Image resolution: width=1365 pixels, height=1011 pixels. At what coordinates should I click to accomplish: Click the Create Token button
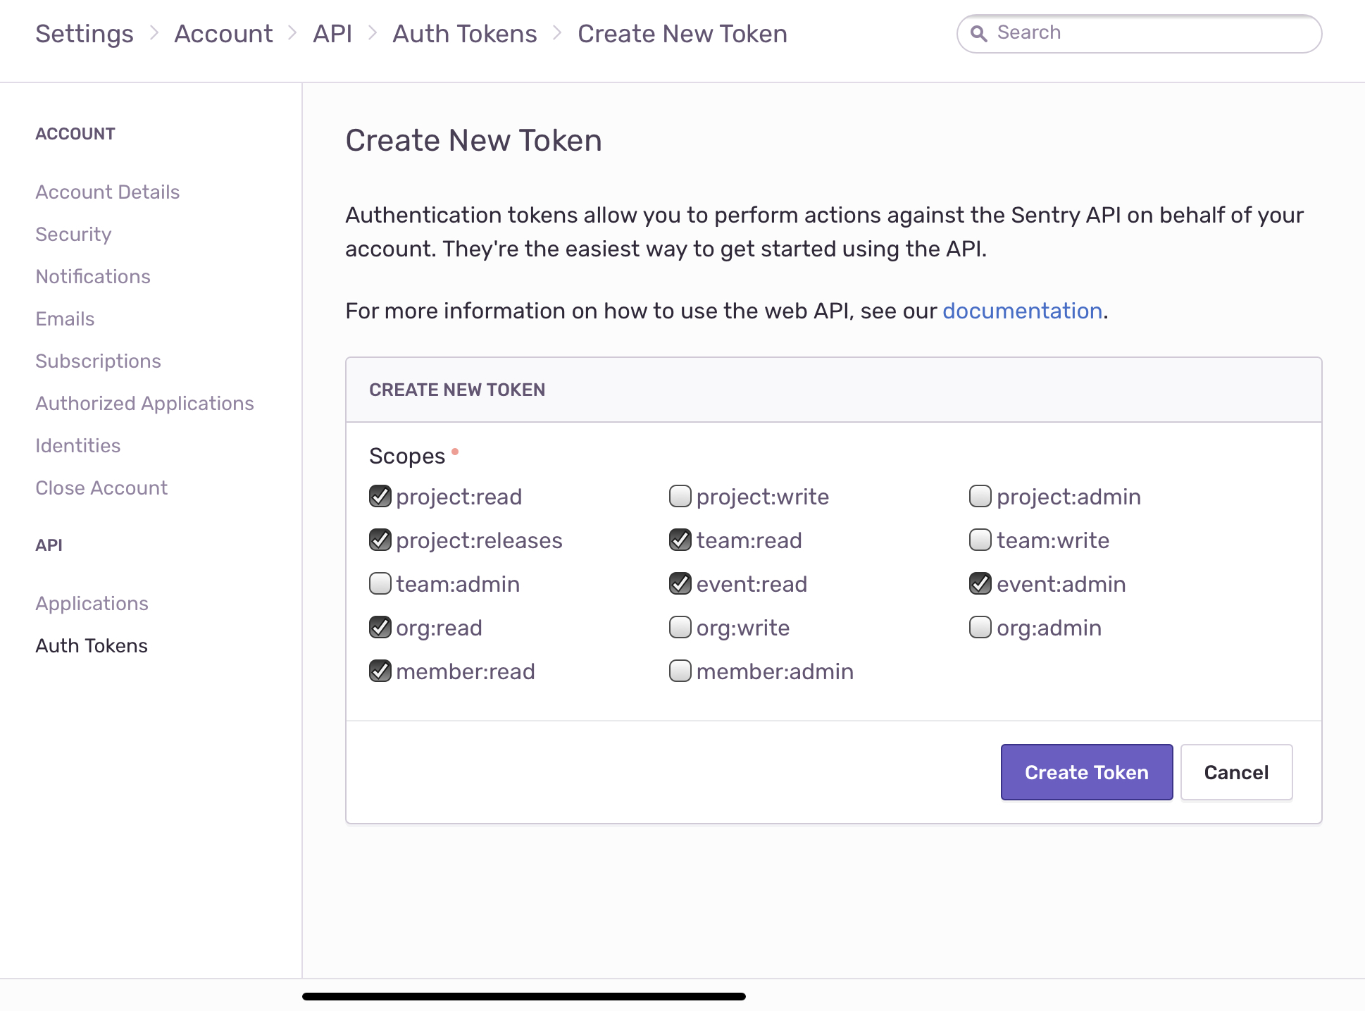pos(1086,772)
